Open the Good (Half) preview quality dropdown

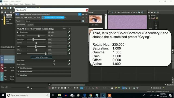click(x=132, y=13)
